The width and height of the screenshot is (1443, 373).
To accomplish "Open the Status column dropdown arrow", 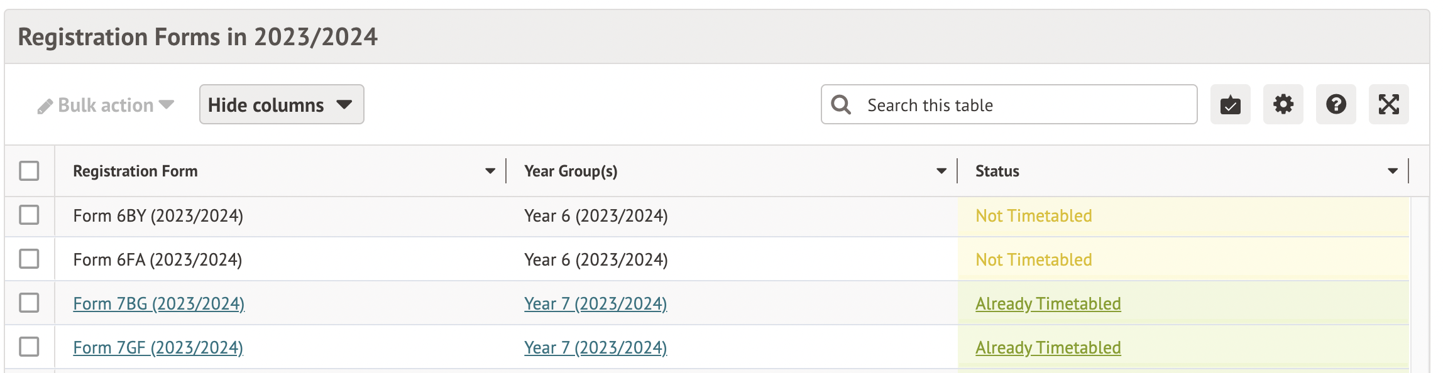I will point(1393,171).
